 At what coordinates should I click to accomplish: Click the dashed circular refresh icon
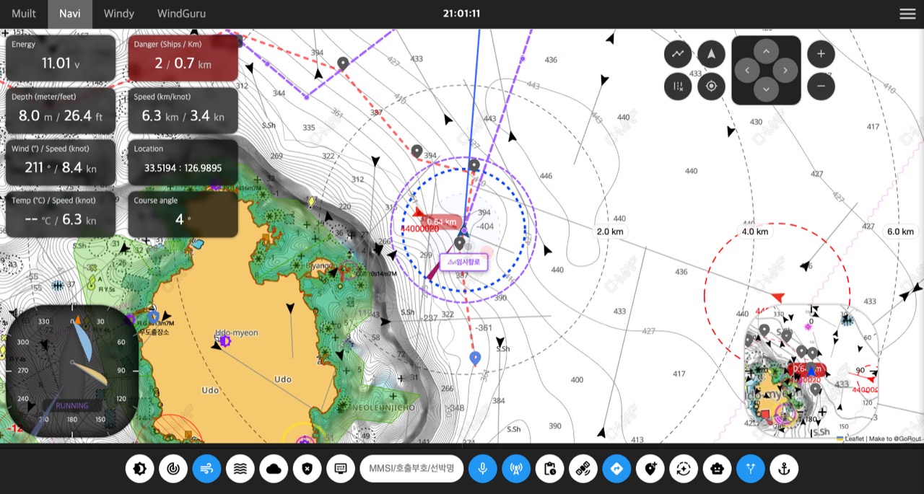(684, 469)
